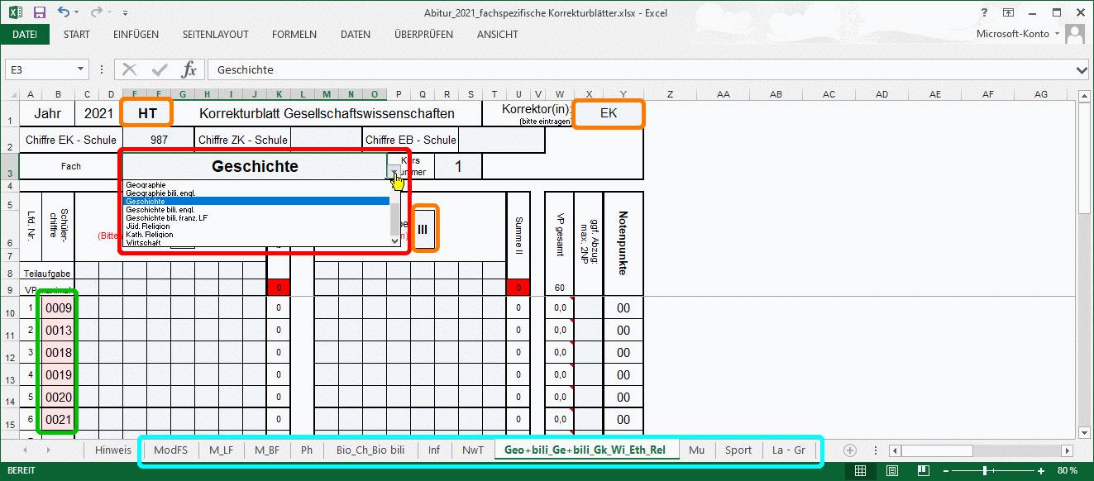
Task: Click the zoom slider handle
Action: tap(984, 470)
